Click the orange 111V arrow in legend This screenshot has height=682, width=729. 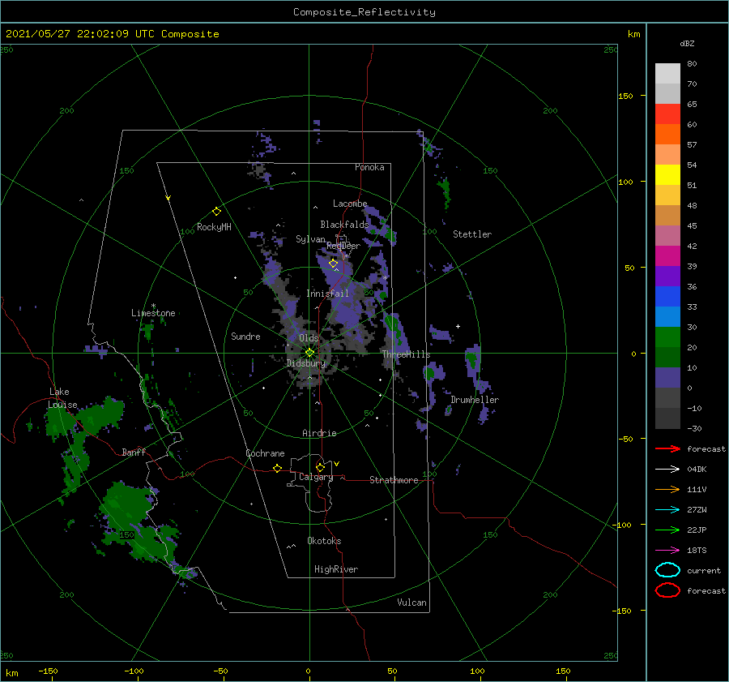click(x=667, y=489)
